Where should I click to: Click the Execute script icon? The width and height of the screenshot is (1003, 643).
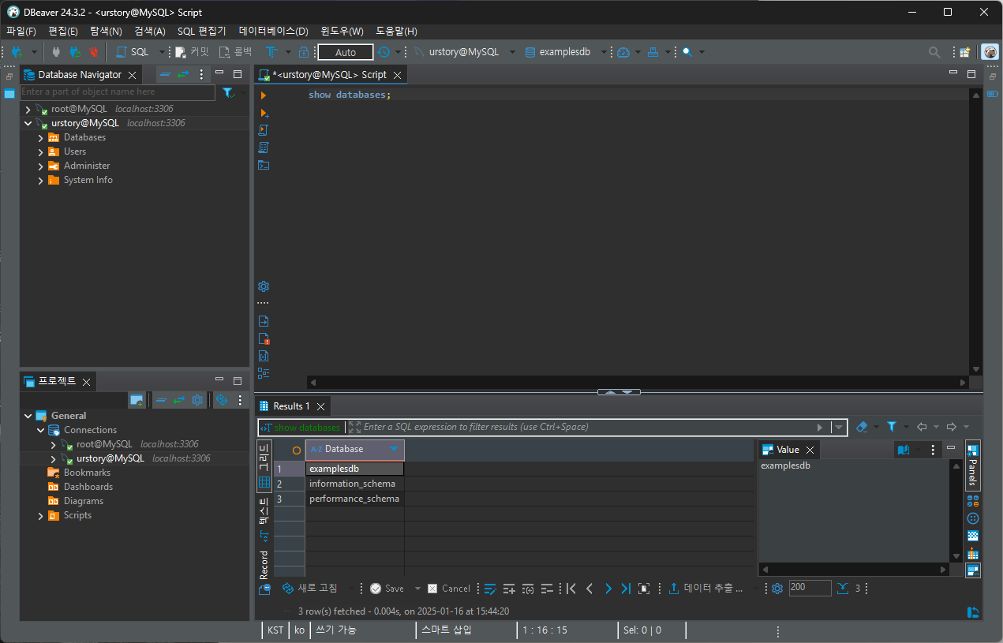[x=264, y=130]
